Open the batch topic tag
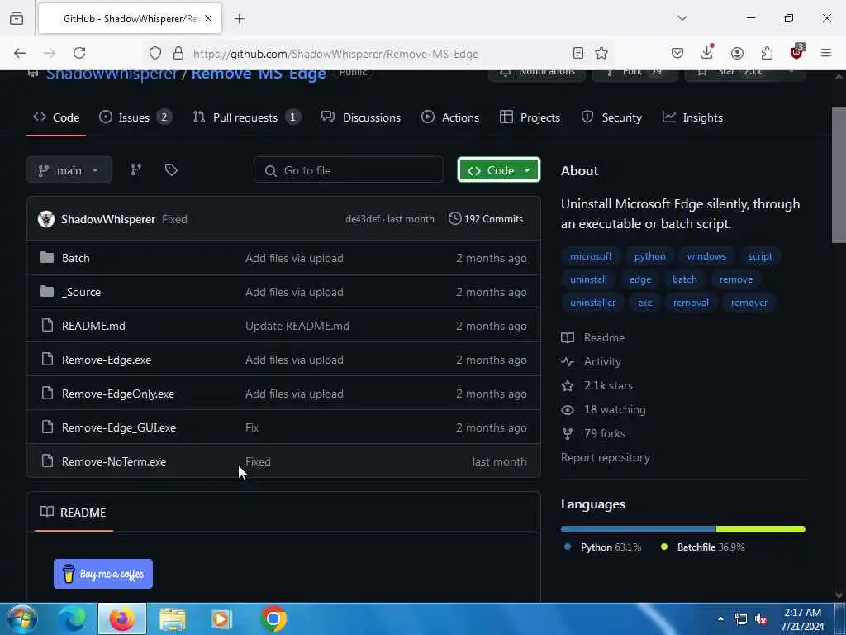This screenshot has width=846, height=635. tap(685, 279)
